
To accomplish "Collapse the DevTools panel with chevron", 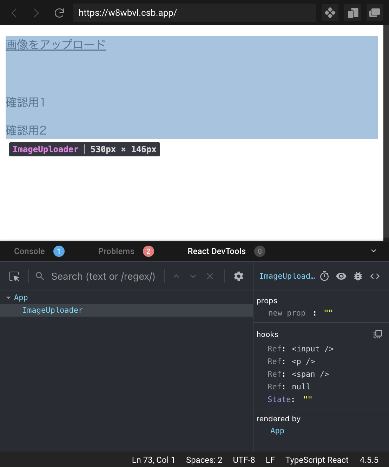I will click(374, 251).
